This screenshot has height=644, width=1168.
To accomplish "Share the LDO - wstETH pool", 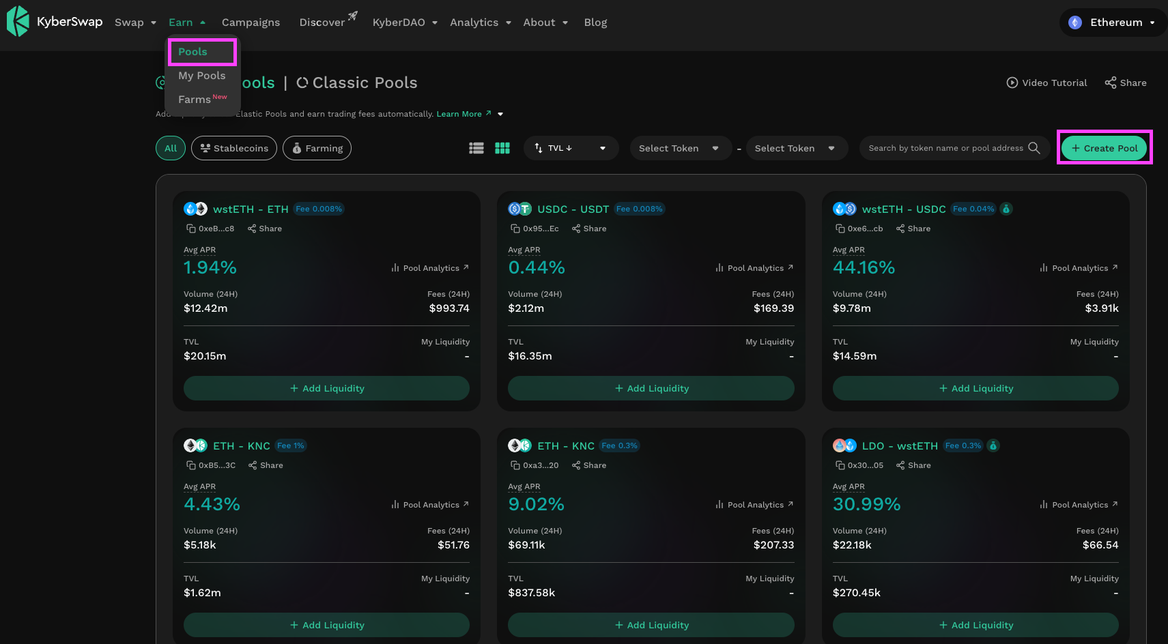I will [x=913, y=465].
